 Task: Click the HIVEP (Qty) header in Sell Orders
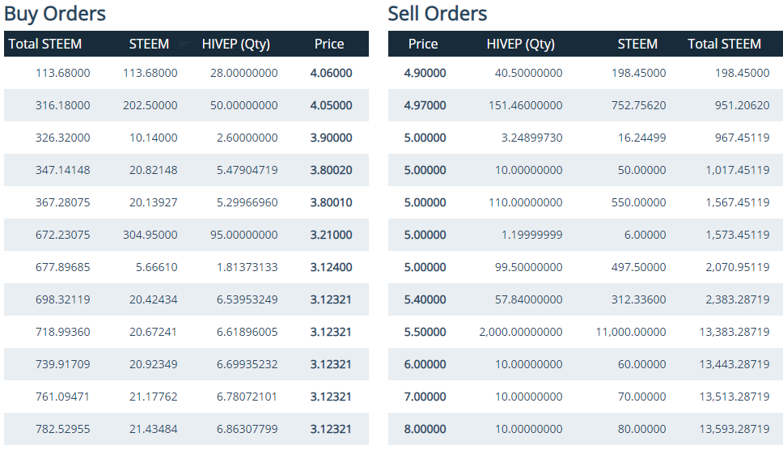(x=520, y=44)
